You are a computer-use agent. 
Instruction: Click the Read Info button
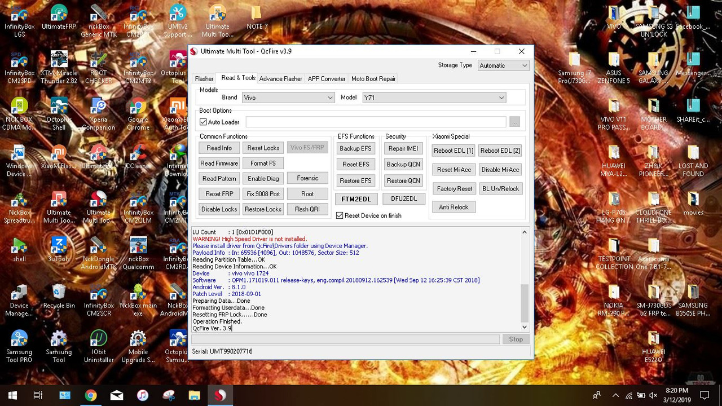219,148
